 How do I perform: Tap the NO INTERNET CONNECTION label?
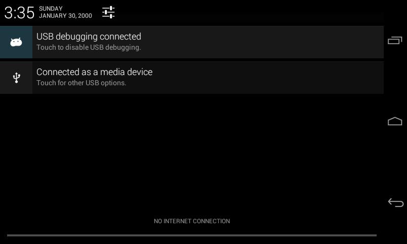coord(192,221)
